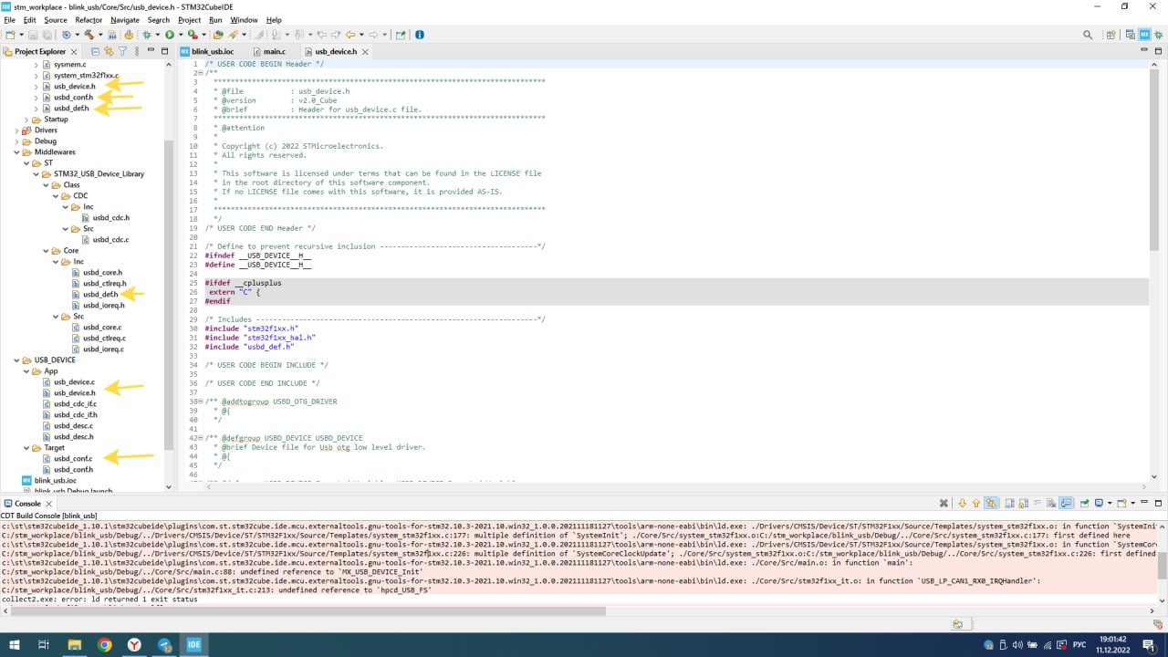Click the external tools run icon

tap(193, 35)
